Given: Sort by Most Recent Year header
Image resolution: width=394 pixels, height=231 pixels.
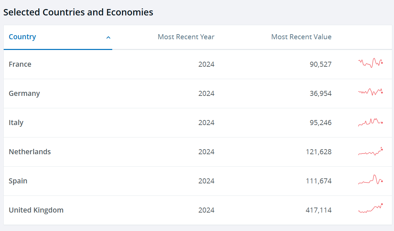Looking at the screenshot, I should coord(186,37).
